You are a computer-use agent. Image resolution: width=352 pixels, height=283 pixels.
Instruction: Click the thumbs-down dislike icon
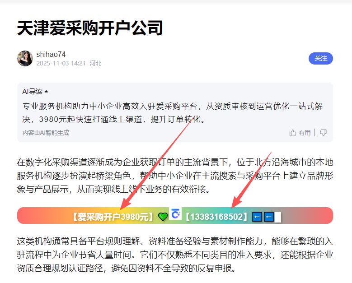pyautogui.click(x=323, y=133)
